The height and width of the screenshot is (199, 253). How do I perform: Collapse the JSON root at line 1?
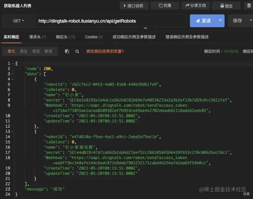click(12, 64)
